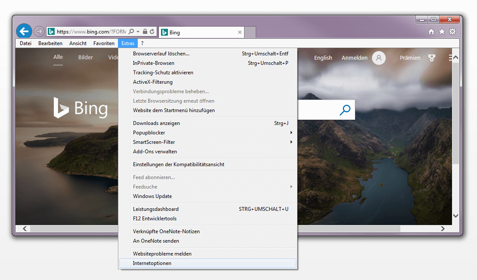
Task: Open Einstellungen der Kompatibilitätsansicht
Action: pyautogui.click(x=208, y=164)
